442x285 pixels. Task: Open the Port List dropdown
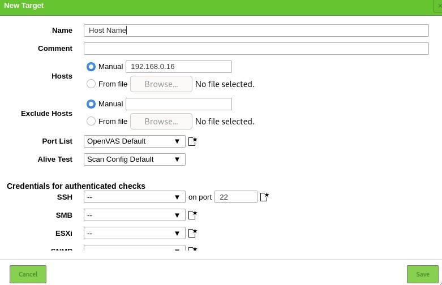click(x=135, y=141)
